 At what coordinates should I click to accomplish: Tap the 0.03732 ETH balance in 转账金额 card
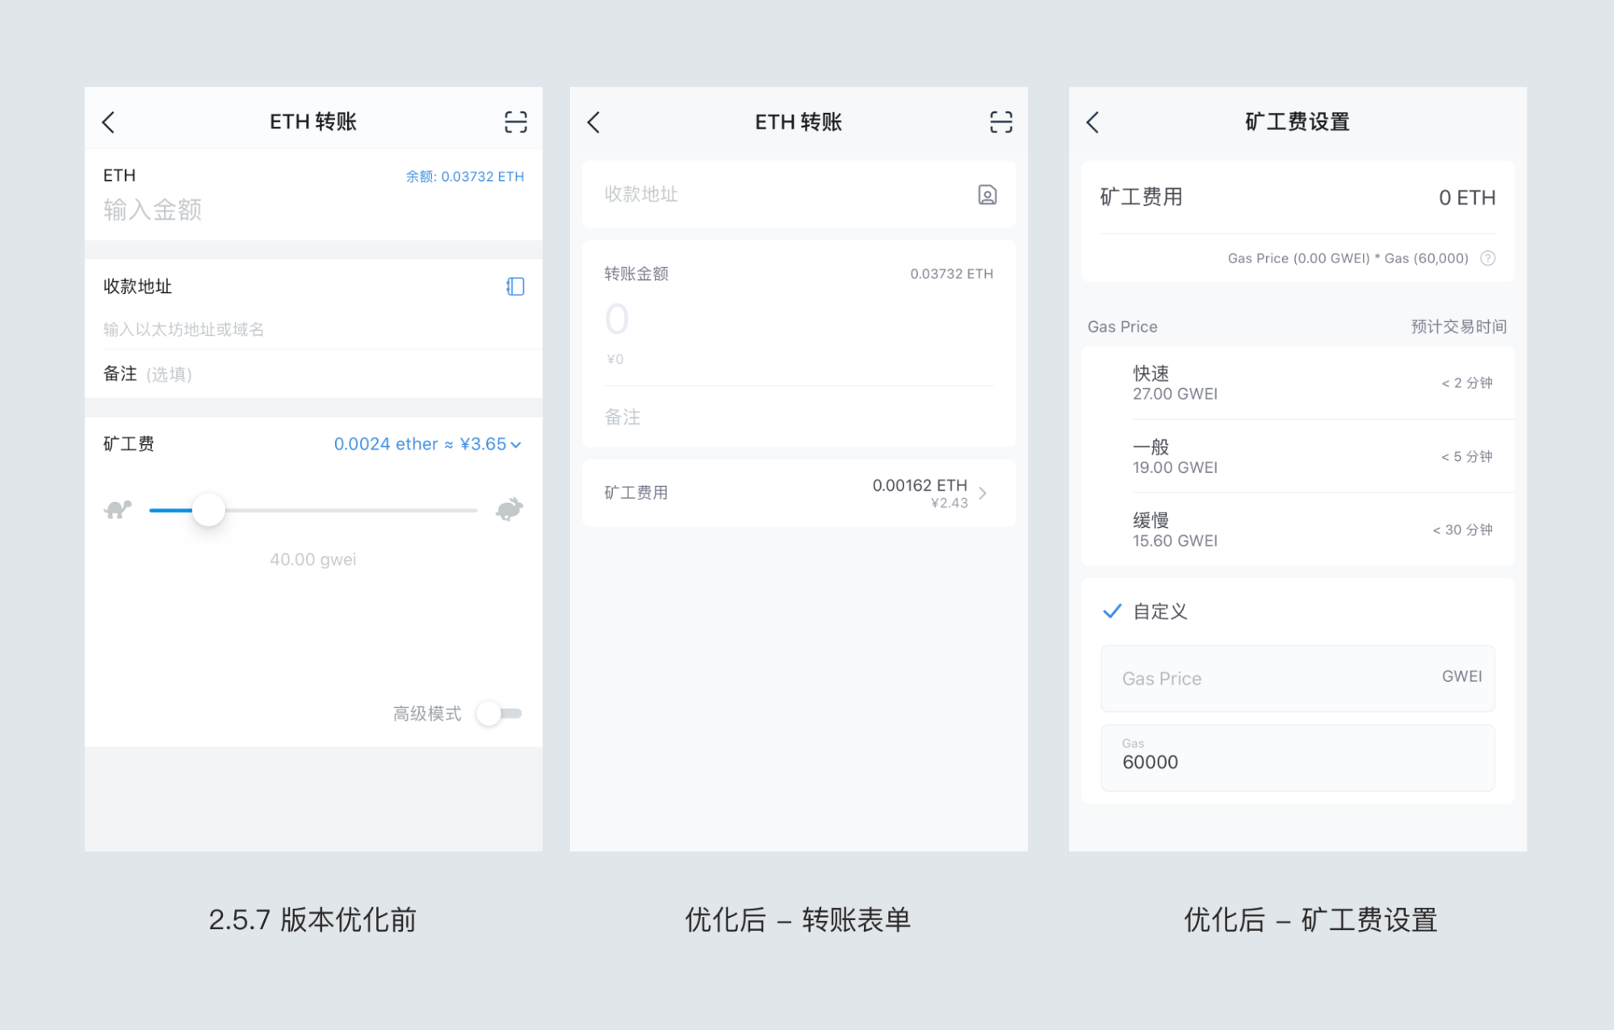(x=952, y=274)
